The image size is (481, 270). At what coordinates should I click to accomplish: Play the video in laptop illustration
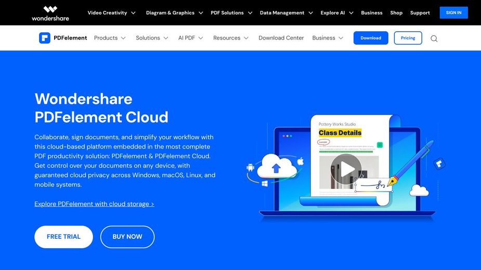346,169
